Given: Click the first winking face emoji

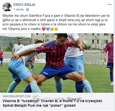Looking at the screenshot, I should tap(52, 29).
